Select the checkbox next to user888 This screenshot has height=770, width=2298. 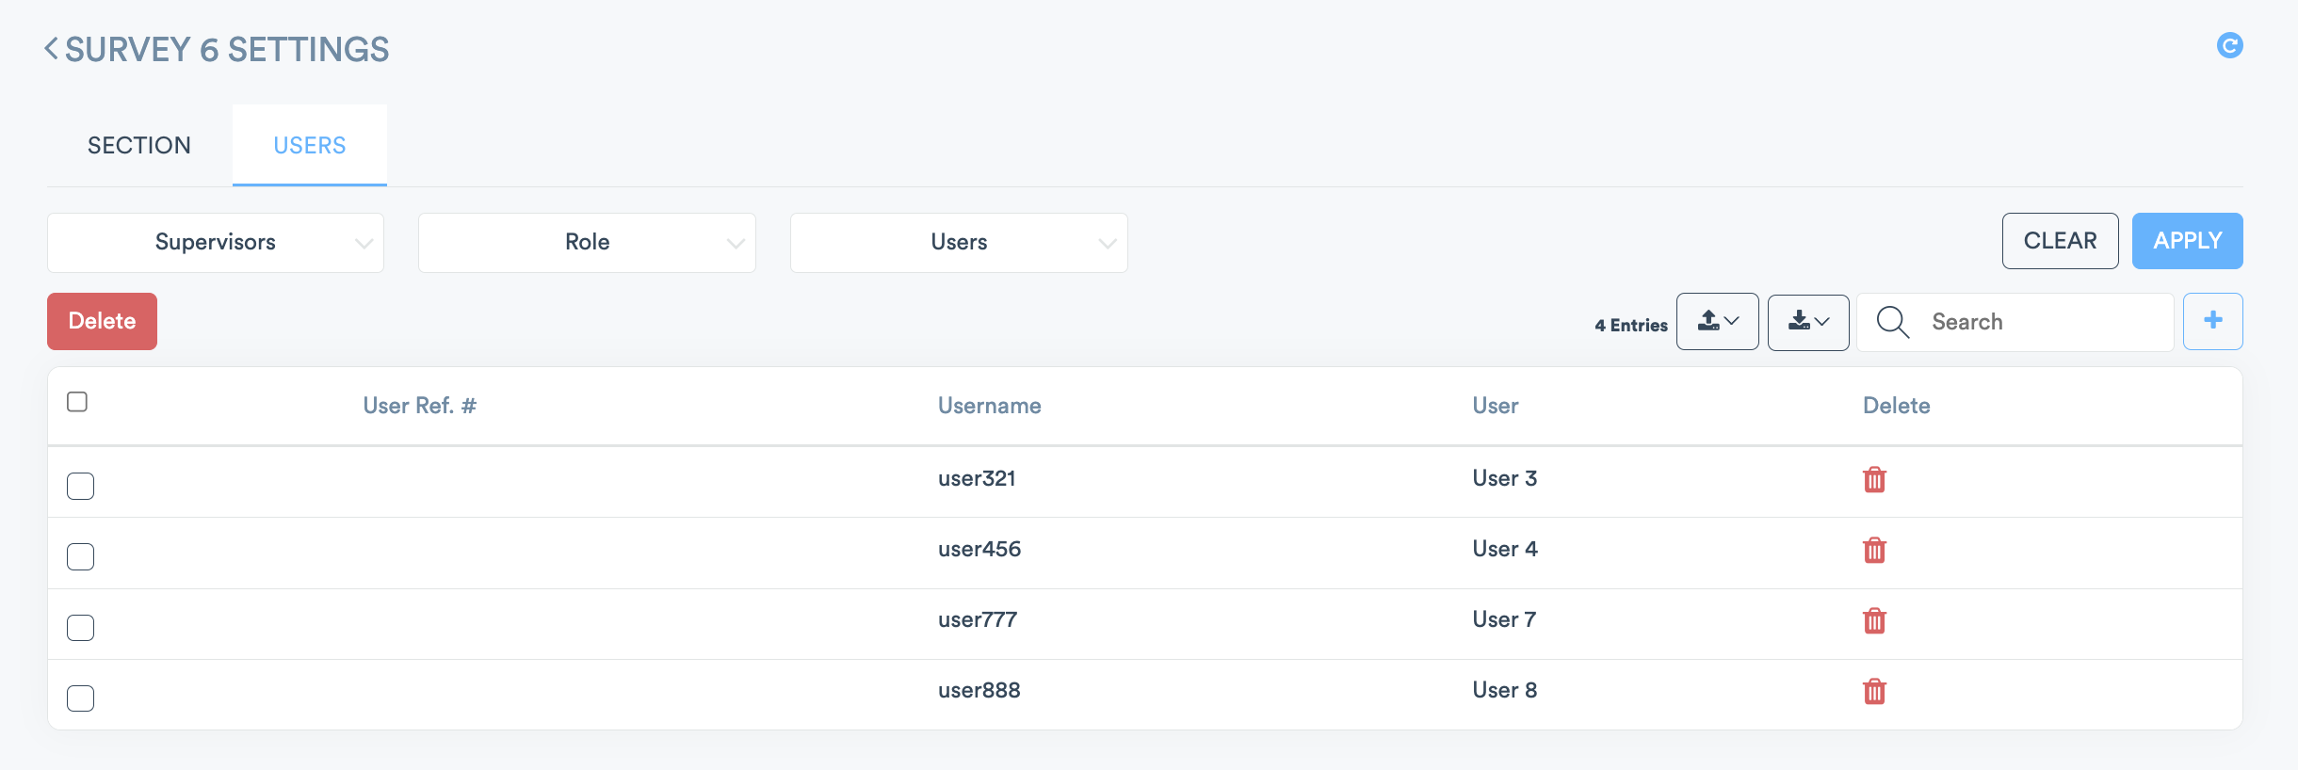(81, 698)
